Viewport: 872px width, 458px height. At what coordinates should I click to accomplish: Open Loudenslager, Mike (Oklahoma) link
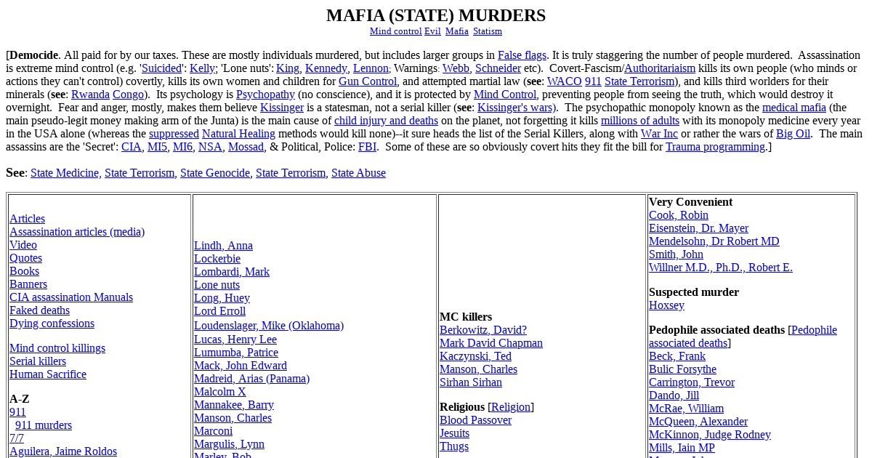(x=269, y=326)
